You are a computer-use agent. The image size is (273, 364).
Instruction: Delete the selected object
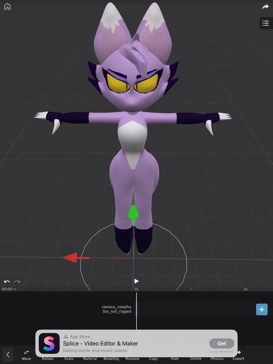point(196,358)
